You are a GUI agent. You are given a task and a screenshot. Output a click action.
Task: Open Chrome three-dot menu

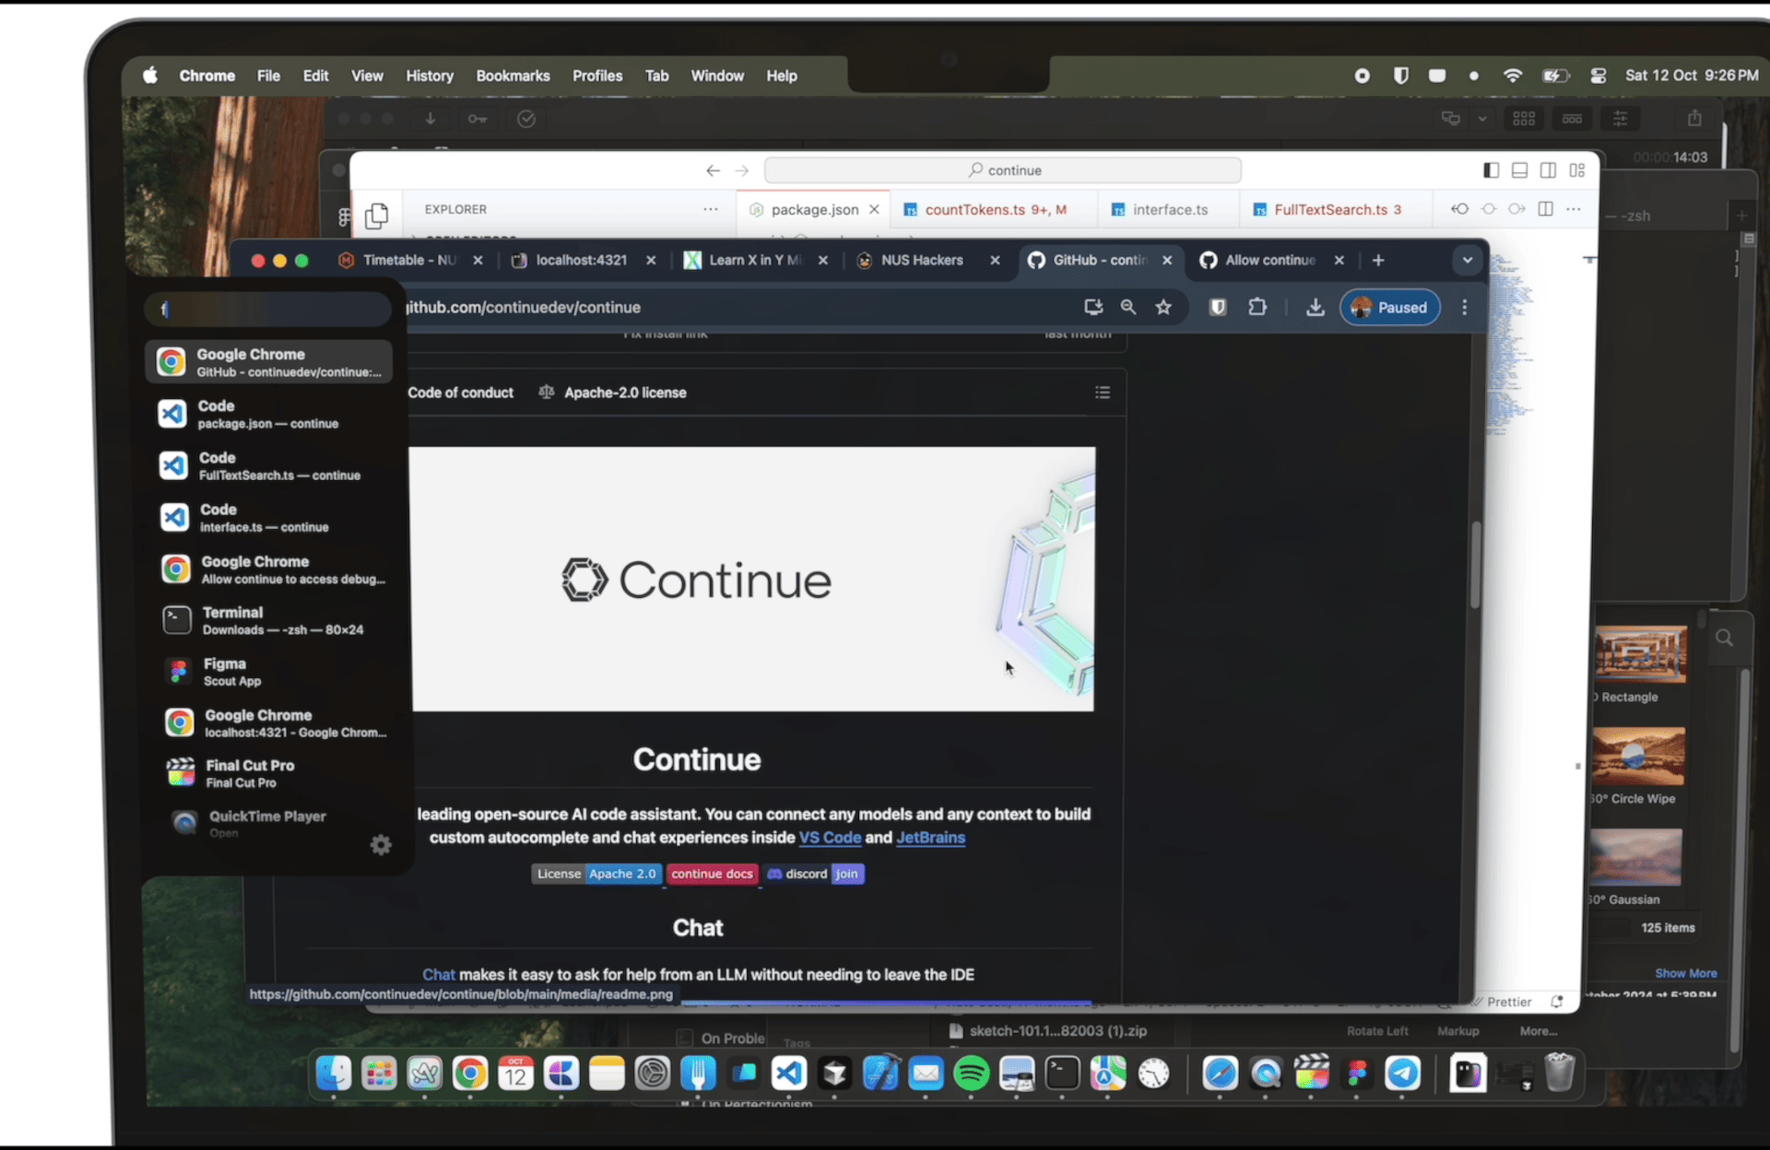1464,308
